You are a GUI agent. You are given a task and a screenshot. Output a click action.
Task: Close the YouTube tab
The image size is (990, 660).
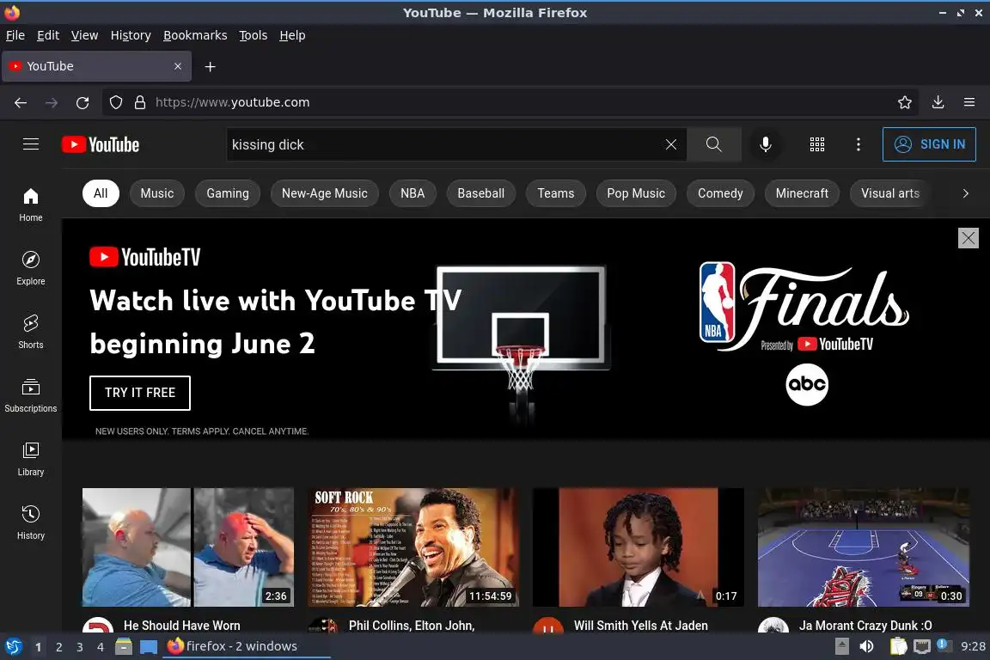tap(178, 66)
